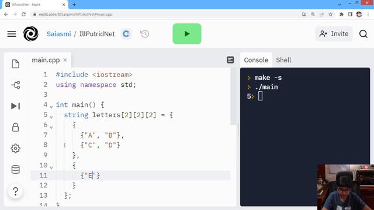
Task: Collapse the code fold at line 4
Action: click(51, 107)
